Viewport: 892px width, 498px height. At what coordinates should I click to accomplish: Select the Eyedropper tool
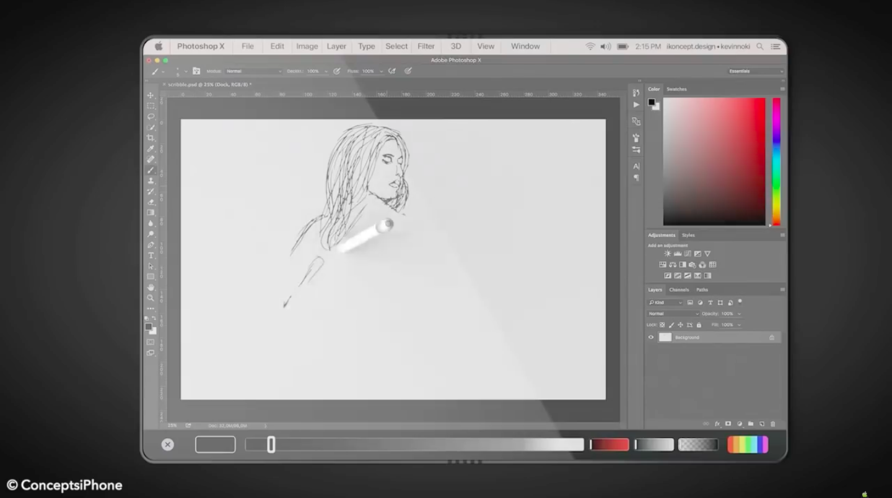(x=151, y=148)
